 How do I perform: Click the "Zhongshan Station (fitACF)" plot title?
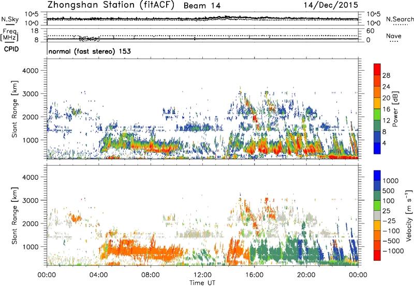pyautogui.click(x=111, y=5)
